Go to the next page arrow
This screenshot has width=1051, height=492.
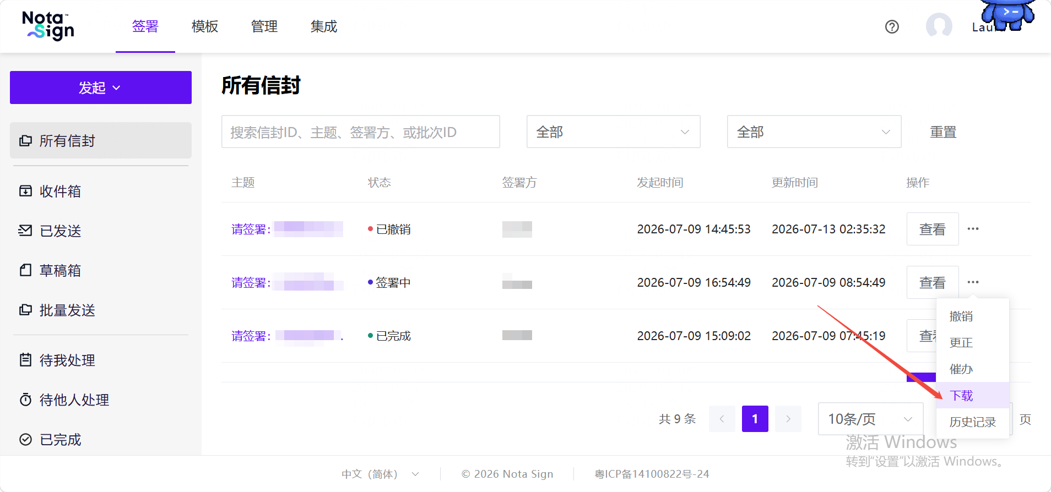point(788,419)
